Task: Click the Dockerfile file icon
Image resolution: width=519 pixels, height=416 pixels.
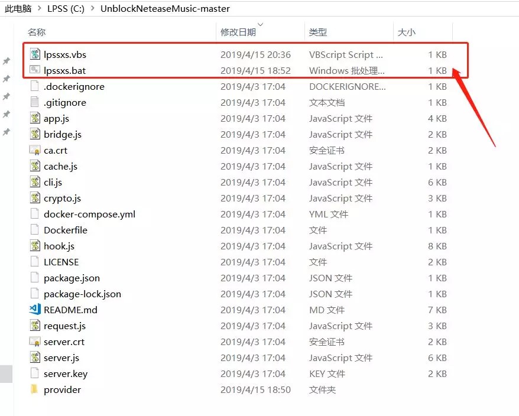Action: click(34, 229)
